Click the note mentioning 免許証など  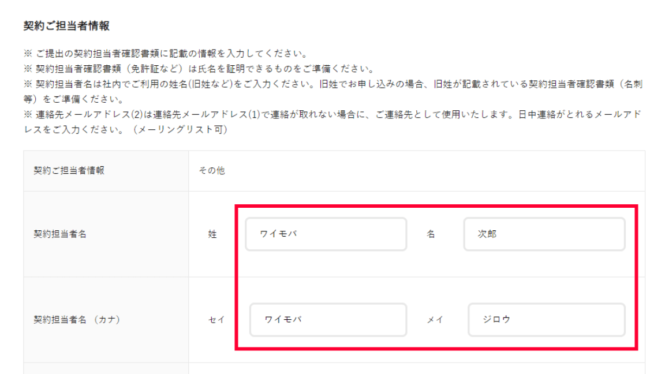pos(199,69)
